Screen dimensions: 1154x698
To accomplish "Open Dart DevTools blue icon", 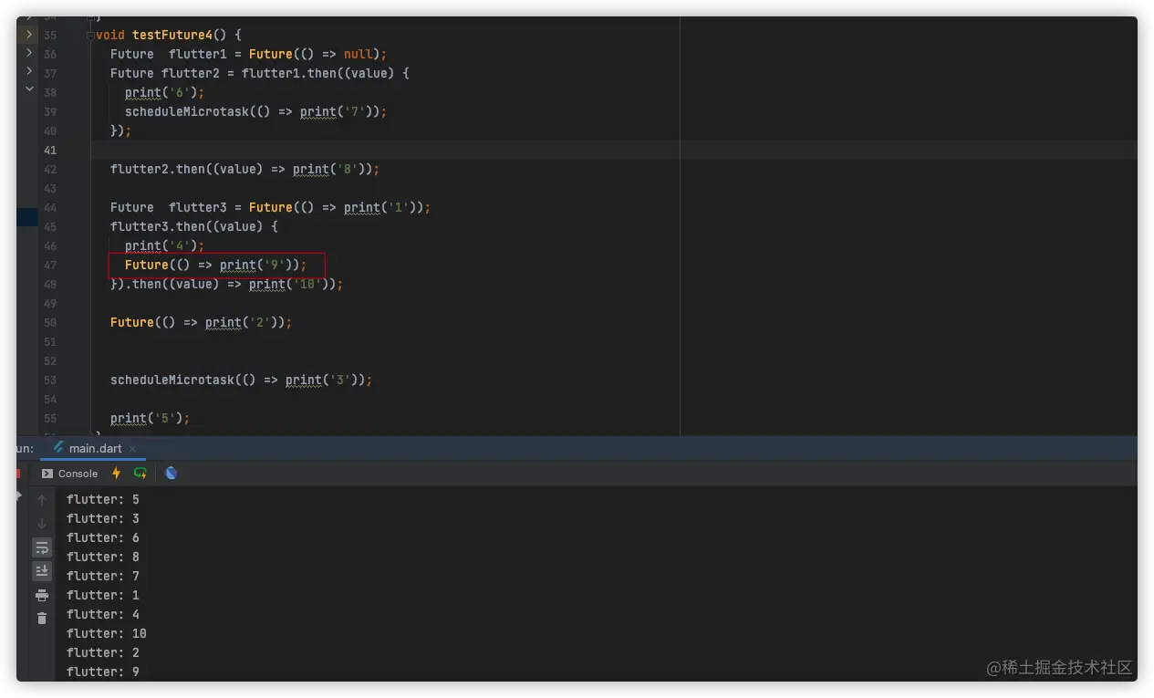I will coord(171,473).
